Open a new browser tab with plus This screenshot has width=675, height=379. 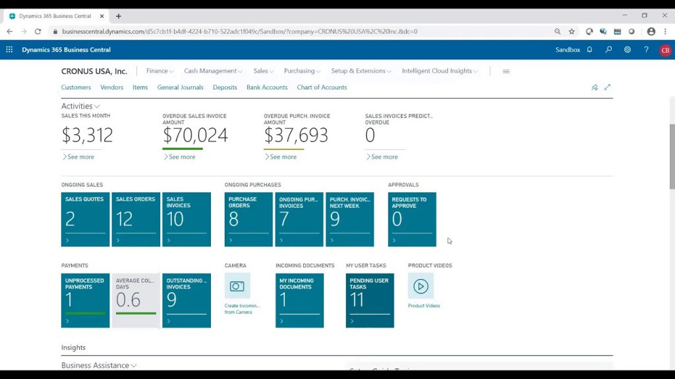coord(119,16)
